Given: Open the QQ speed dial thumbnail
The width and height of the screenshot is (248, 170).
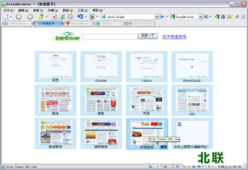Looking at the screenshot, I should pyautogui.click(x=192, y=99).
